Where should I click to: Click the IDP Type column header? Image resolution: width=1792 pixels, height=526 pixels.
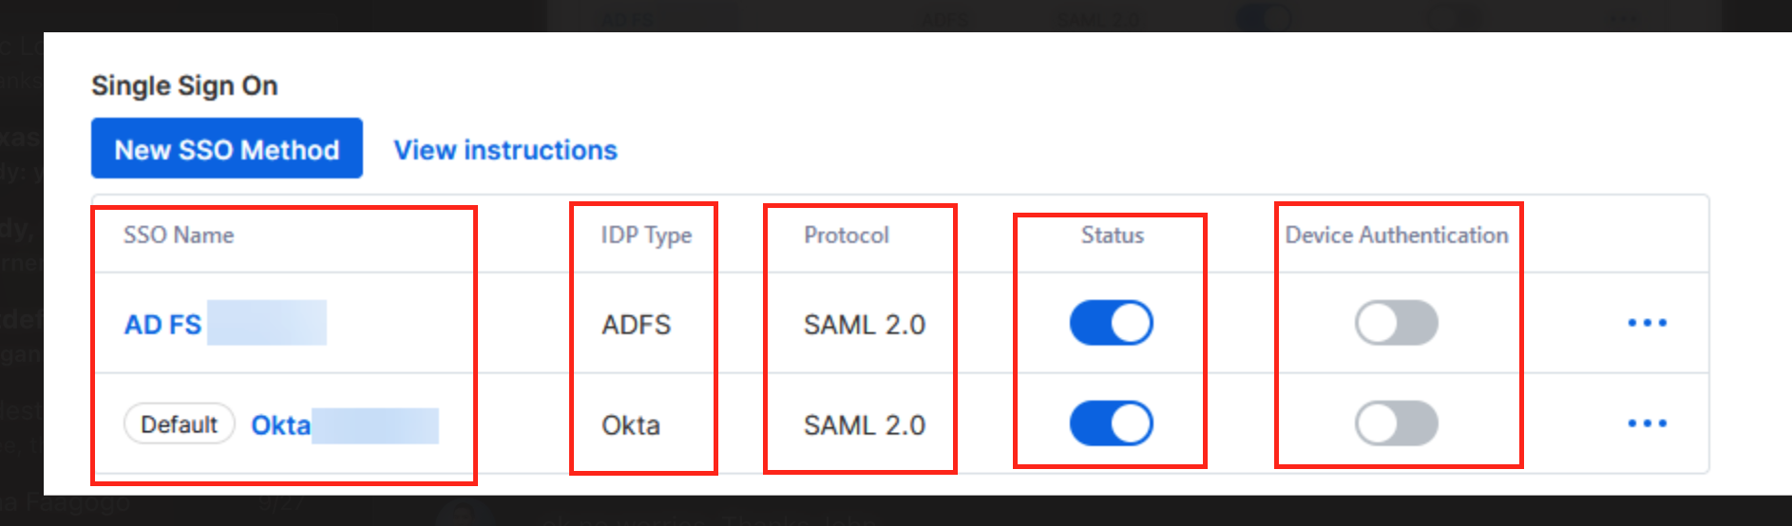646,235
